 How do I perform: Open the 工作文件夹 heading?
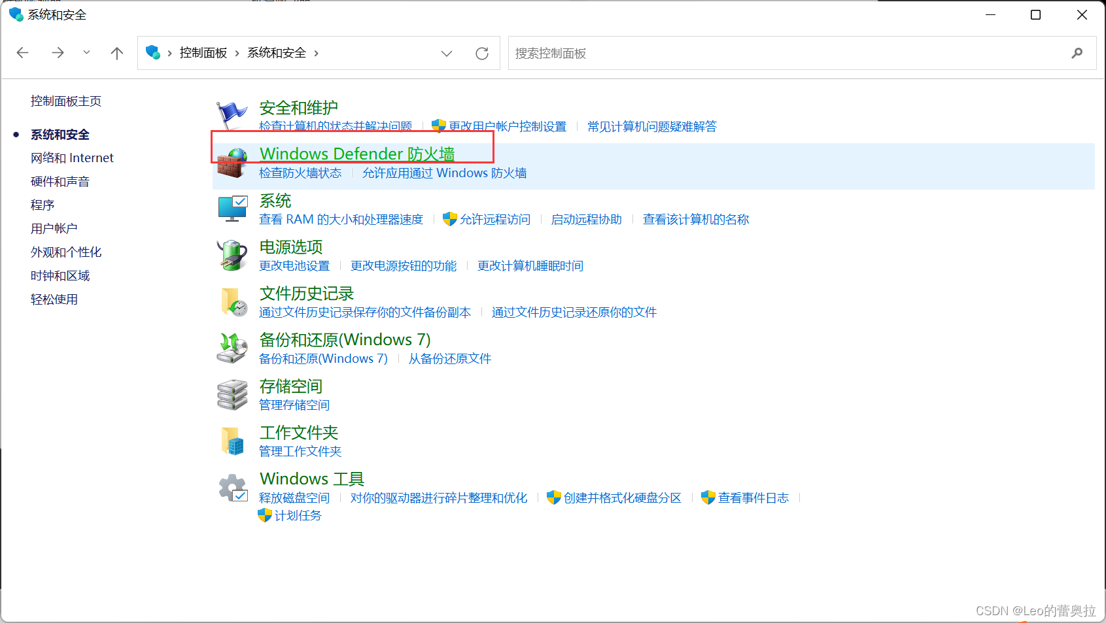click(x=299, y=433)
